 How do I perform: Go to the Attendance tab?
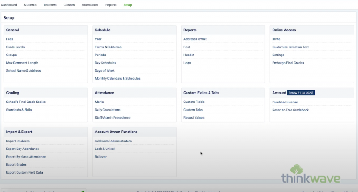(x=90, y=5)
